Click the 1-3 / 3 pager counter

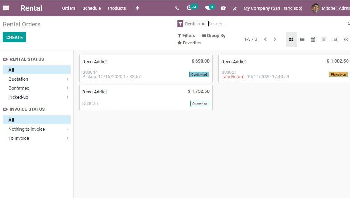251,39
